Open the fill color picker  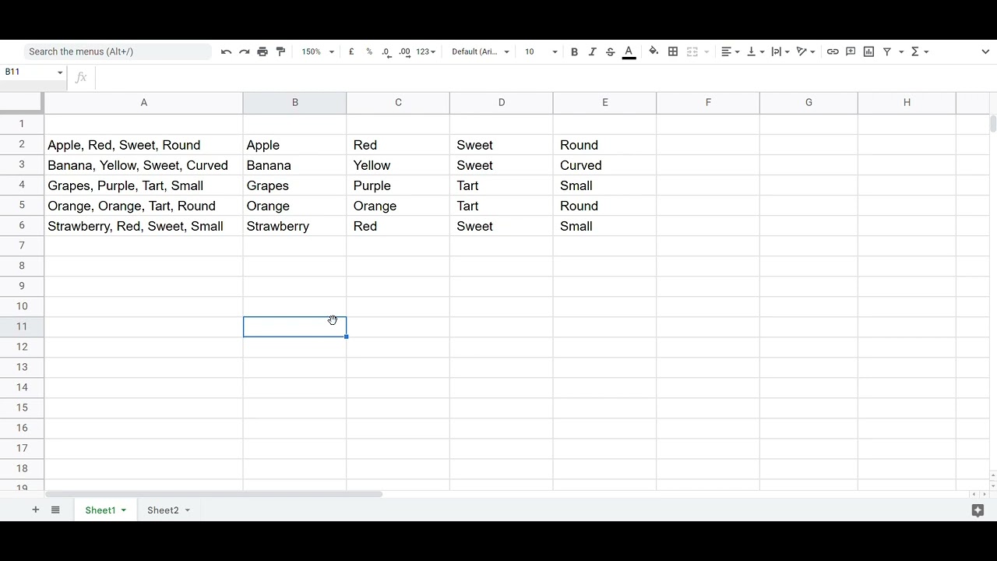[654, 51]
